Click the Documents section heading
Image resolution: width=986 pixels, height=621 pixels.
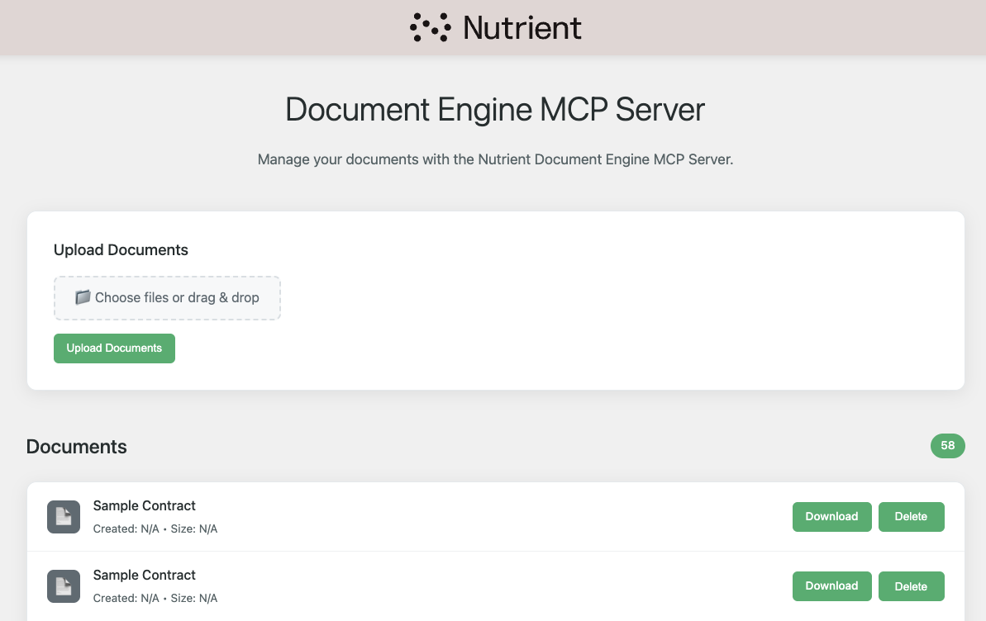tap(76, 446)
